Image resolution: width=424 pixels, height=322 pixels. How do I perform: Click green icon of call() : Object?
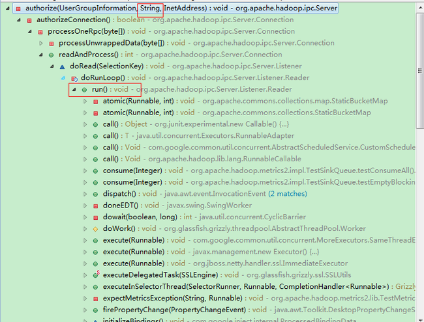click(x=95, y=125)
